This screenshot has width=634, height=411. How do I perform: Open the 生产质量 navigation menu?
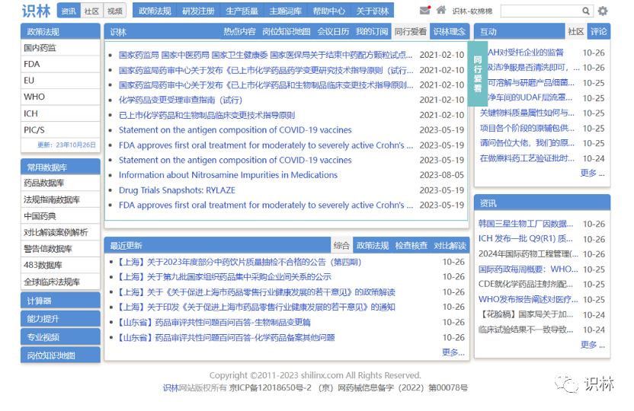[x=242, y=11]
